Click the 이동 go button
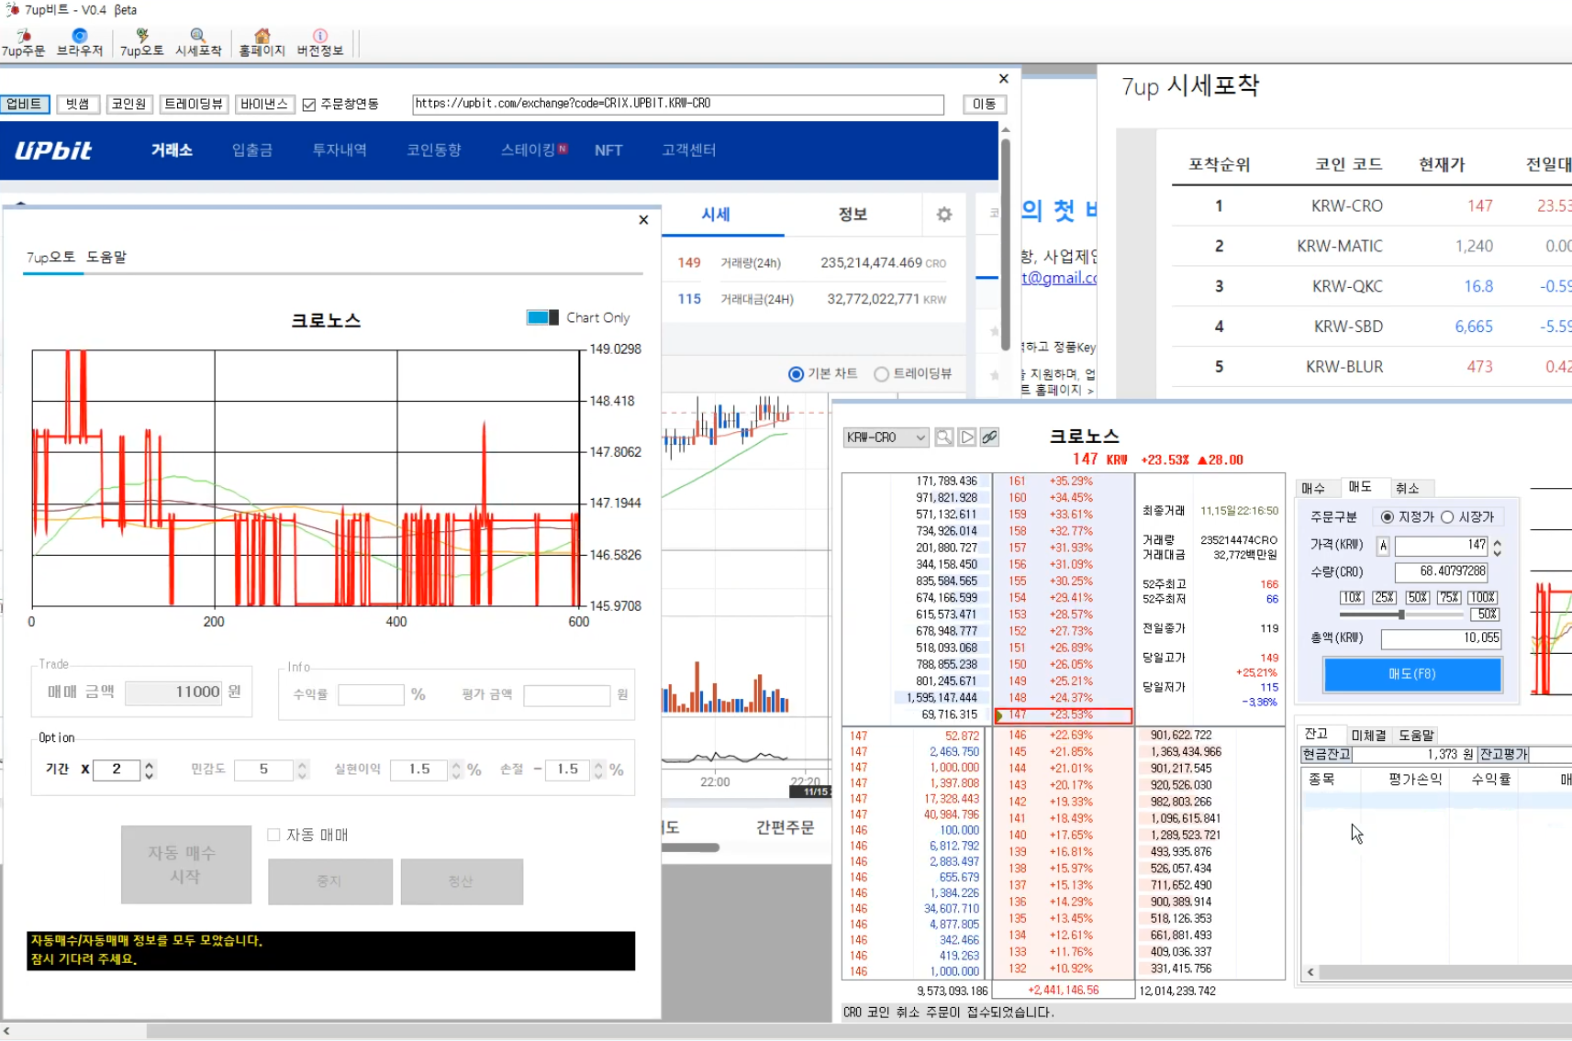The width and height of the screenshot is (1572, 1041). (985, 105)
